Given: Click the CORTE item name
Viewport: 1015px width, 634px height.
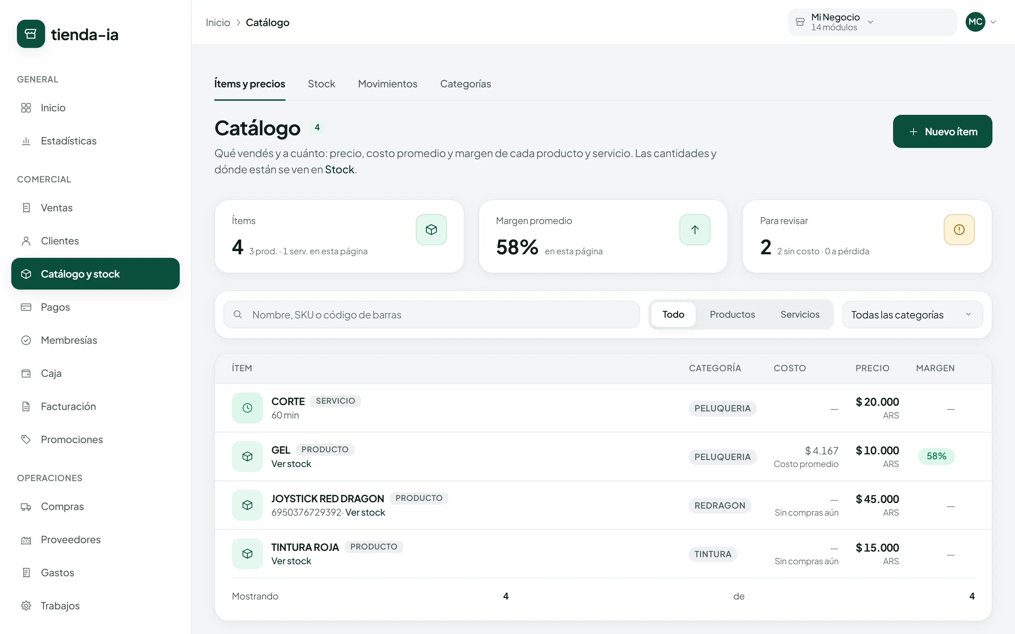Looking at the screenshot, I should (288, 401).
